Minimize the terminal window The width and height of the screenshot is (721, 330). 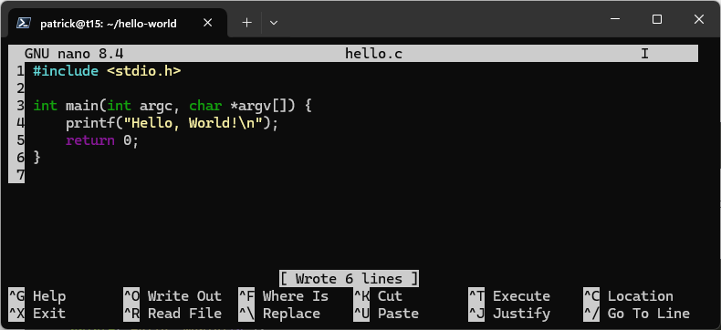tap(615, 19)
